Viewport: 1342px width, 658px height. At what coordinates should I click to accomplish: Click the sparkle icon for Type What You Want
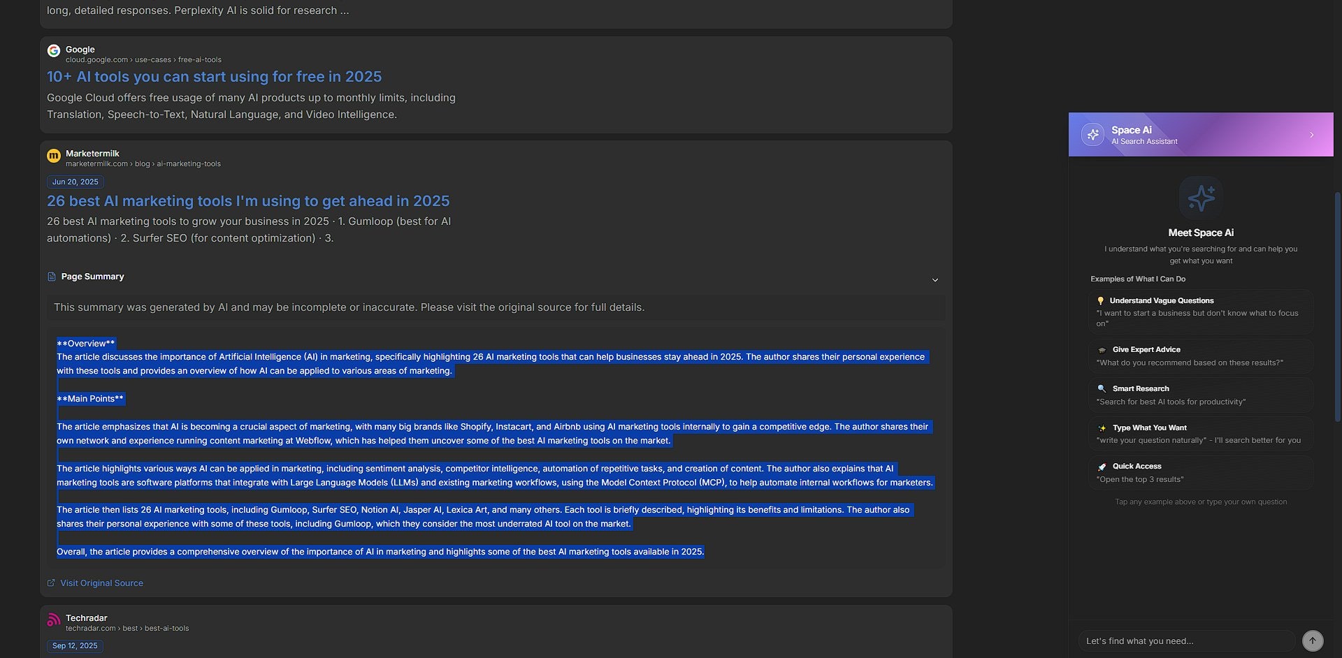click(1102, 427)
